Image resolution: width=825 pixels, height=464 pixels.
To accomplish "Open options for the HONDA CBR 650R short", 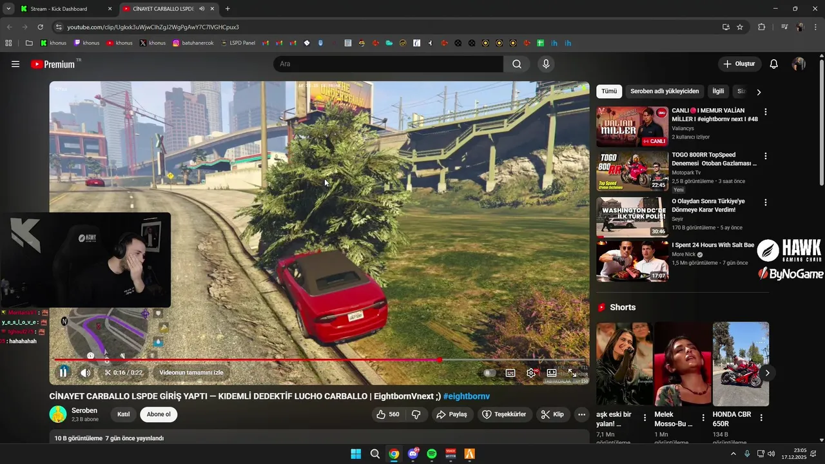I will point(761,418).
